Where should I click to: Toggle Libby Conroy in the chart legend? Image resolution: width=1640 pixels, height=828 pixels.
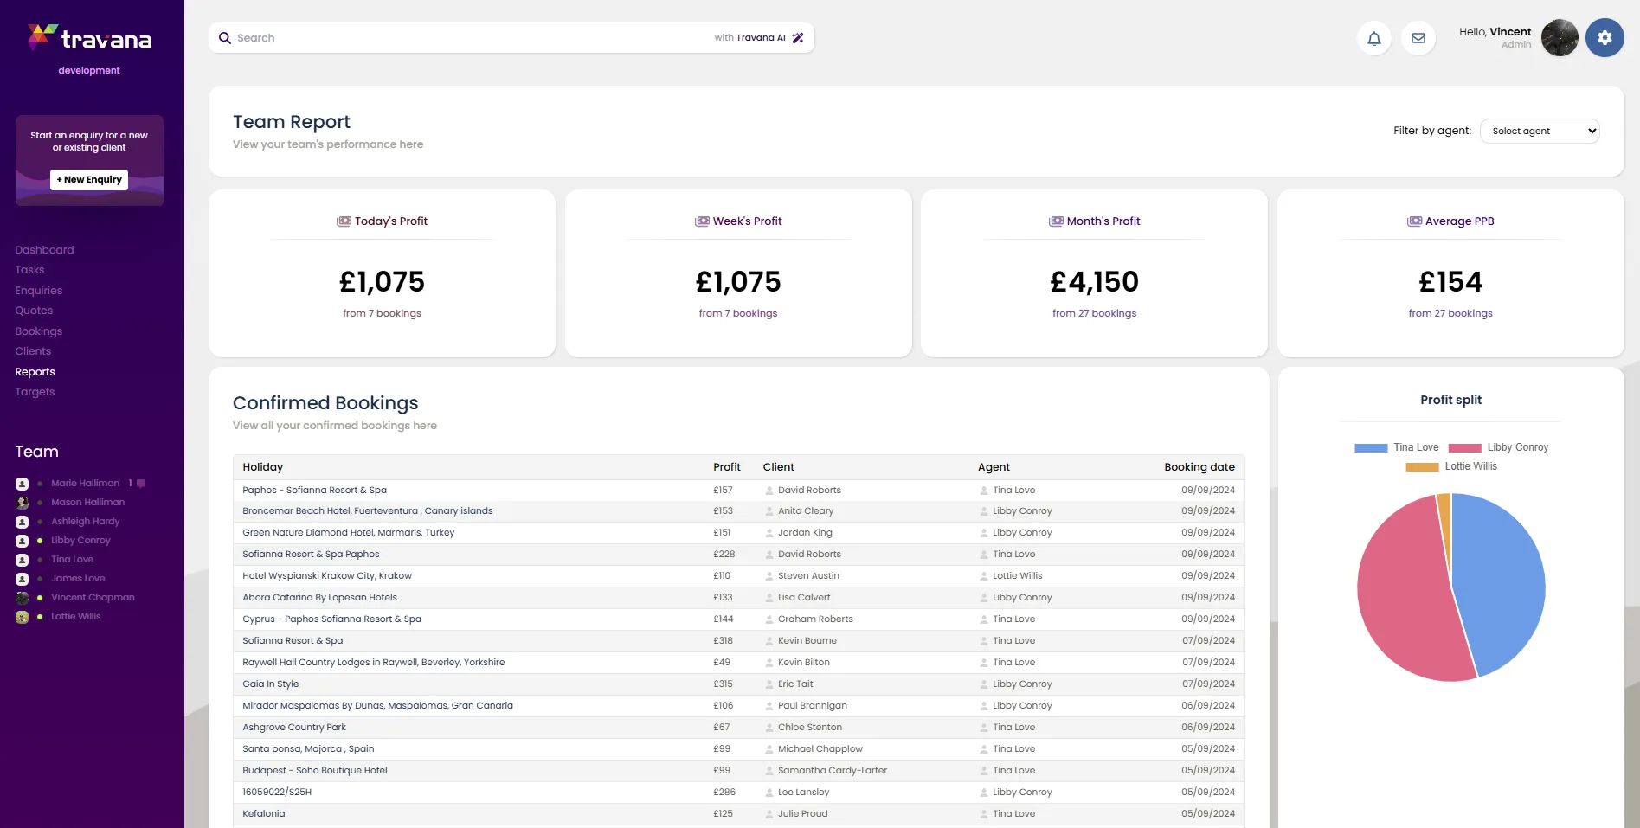(x=1498, y=447)
